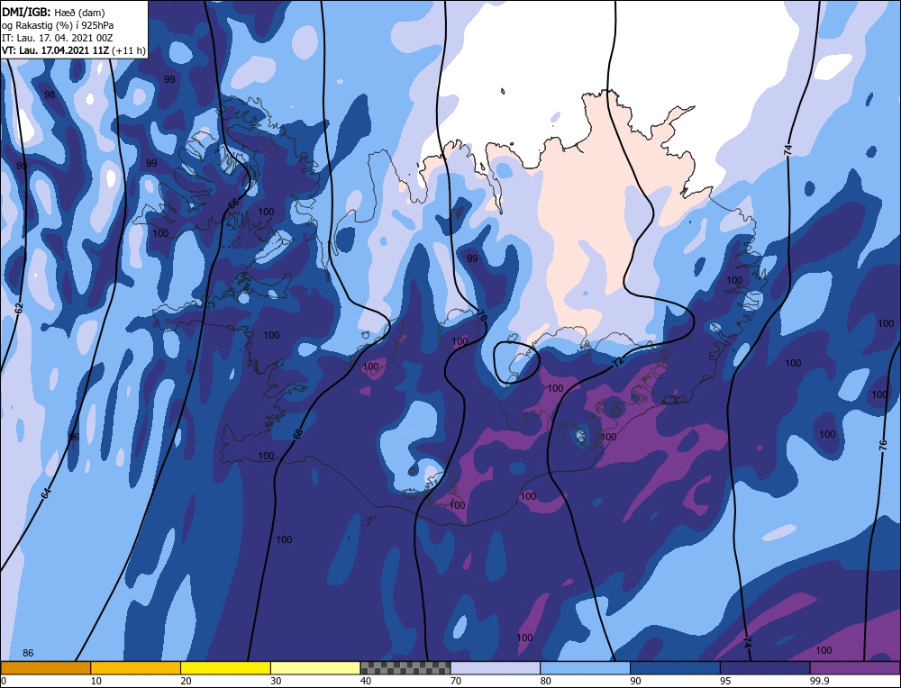Select the '40' legend scale label
Viewport: 901px width, 688px height.
(366, 681)
